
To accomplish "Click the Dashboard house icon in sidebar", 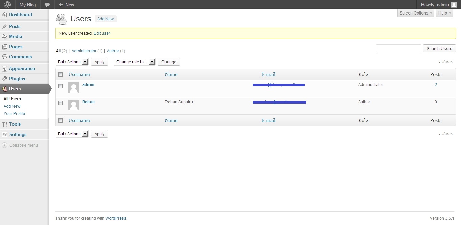I will point(5,15).
